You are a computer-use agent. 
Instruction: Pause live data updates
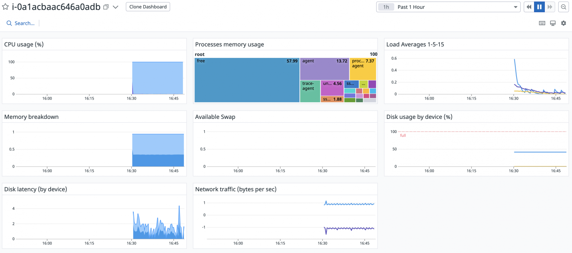pyautogui.click(x=539, y=7)
